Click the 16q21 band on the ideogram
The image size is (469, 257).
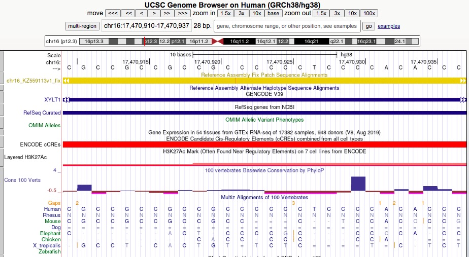311,41
